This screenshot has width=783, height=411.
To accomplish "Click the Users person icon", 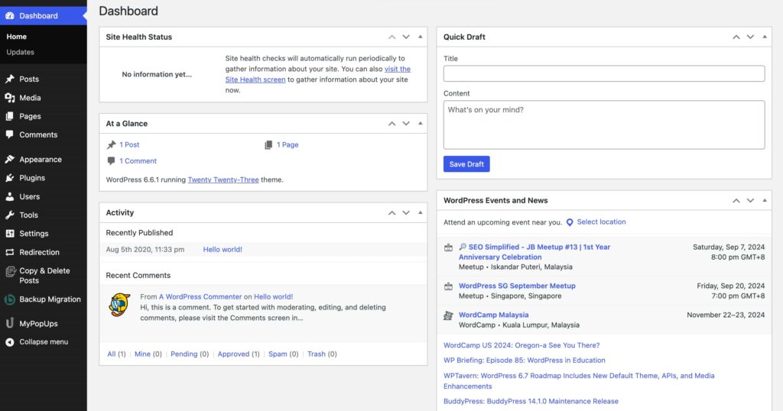I will pyautogui.click(x=9, y=196).
